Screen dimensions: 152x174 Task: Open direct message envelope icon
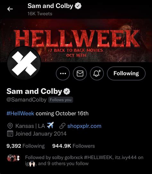[x=80, y=73]
